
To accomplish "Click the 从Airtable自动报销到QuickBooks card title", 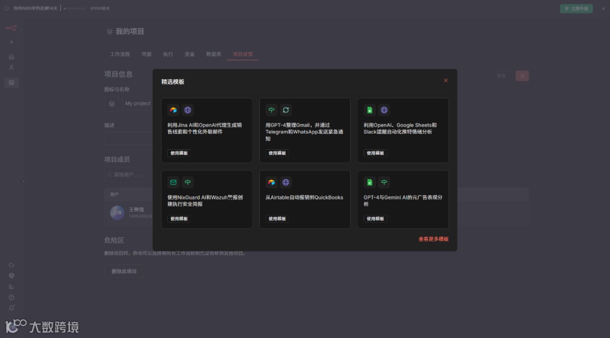I will [x=304, y=197].
